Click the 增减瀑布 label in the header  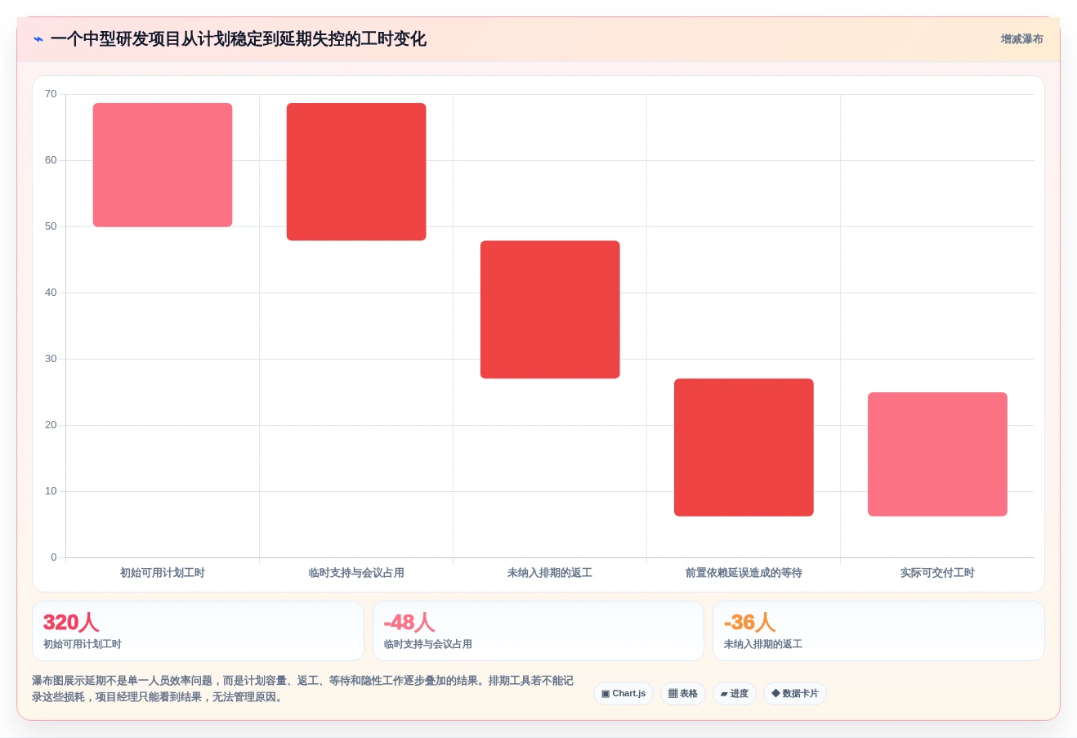click(1021, 39)
